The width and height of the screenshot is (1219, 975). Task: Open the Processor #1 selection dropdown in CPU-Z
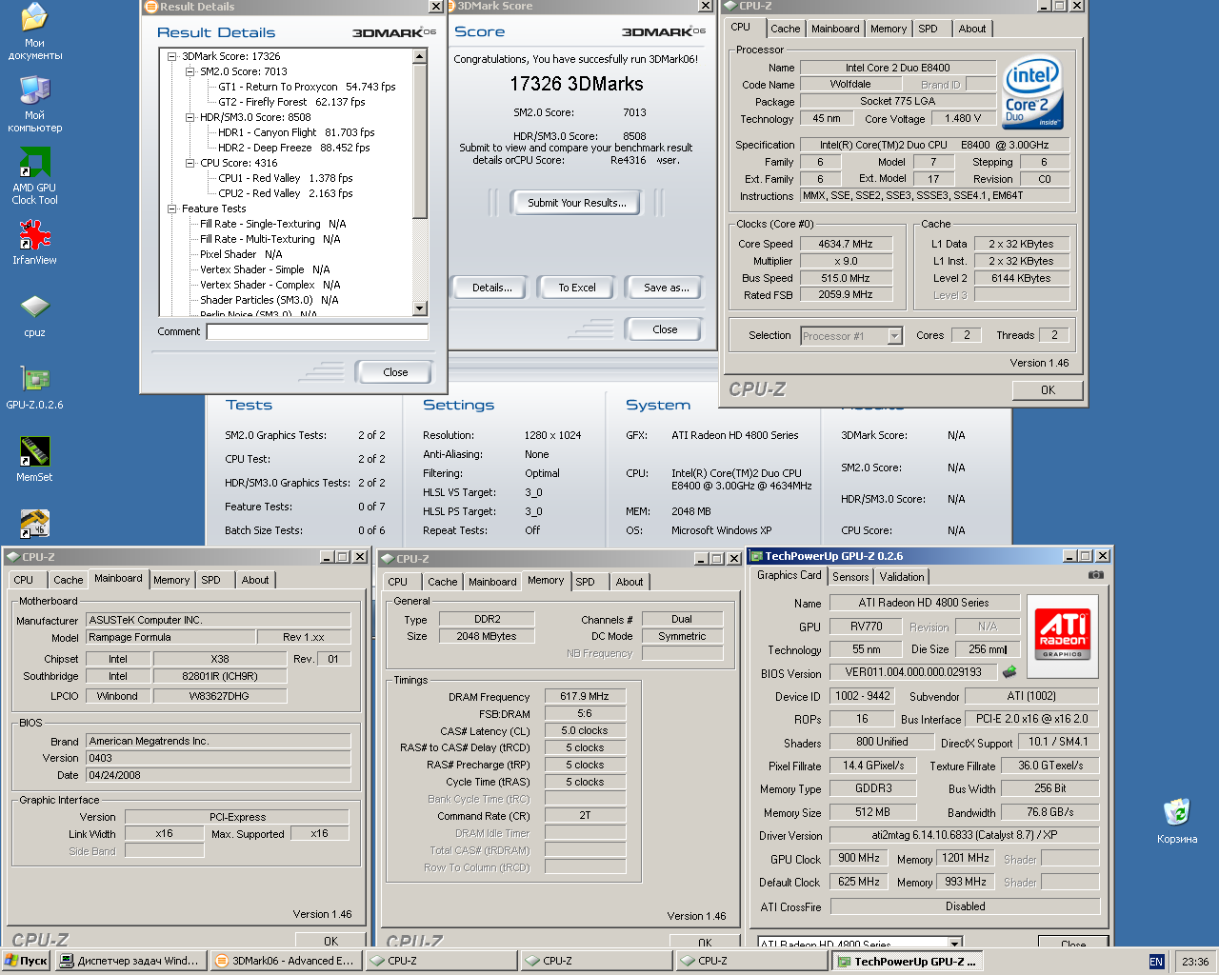point(894,336)
